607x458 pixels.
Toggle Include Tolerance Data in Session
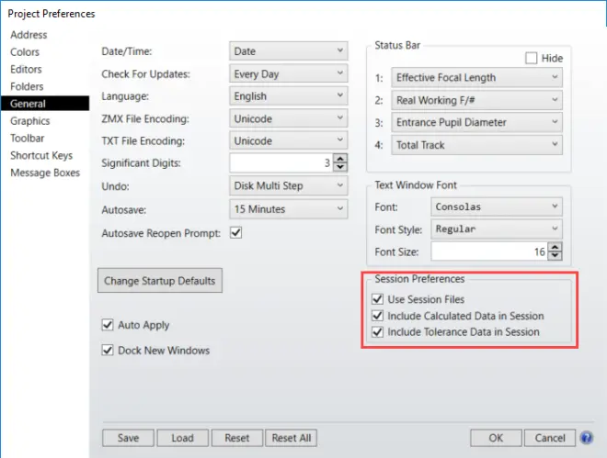(377, 331)
